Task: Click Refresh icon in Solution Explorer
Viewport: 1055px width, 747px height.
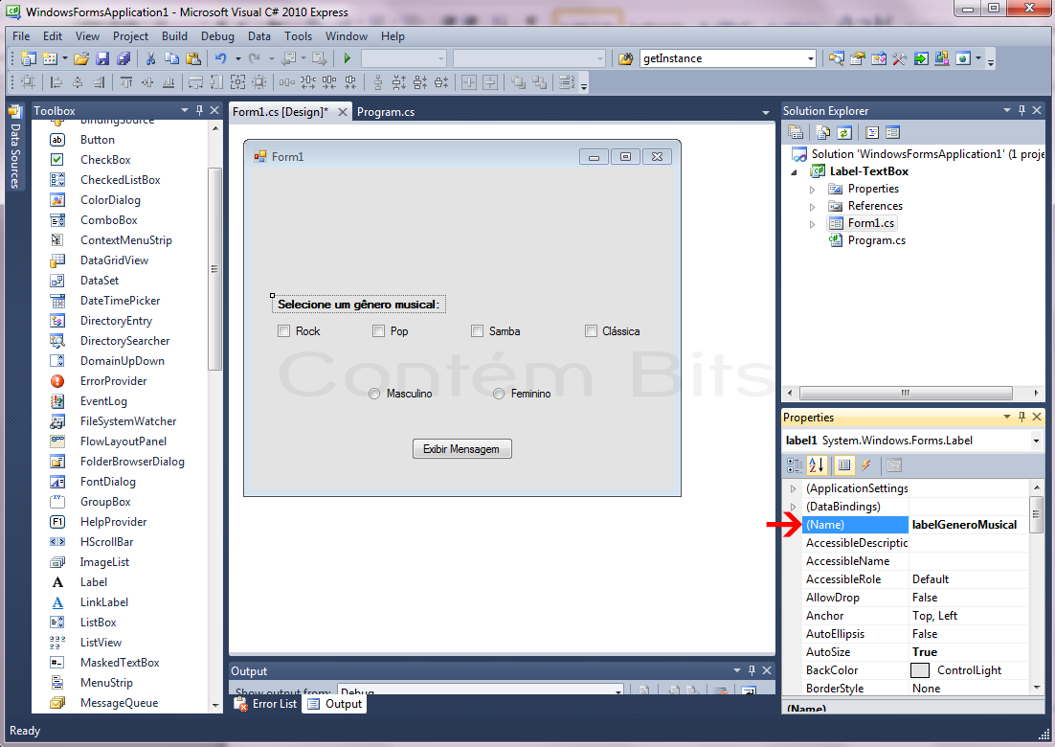Action: [844, 132]
